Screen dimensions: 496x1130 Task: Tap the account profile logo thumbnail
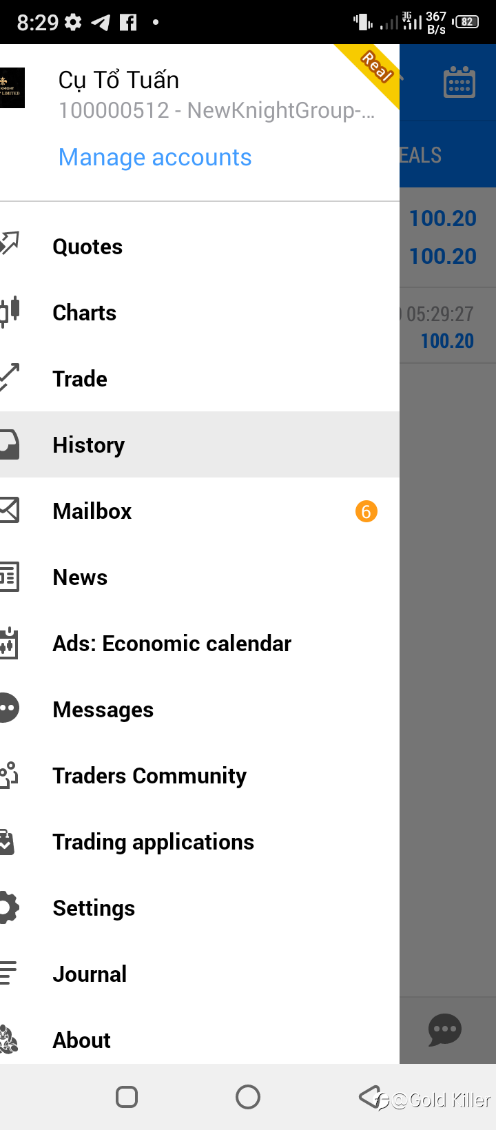(12, 88)
